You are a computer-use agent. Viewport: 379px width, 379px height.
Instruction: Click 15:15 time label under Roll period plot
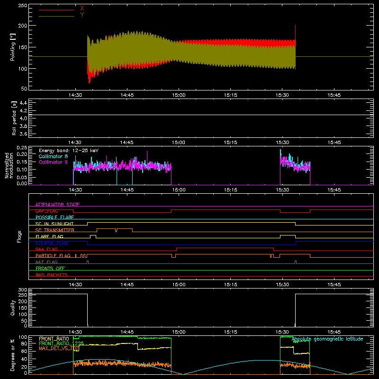[x=231, y=143]
